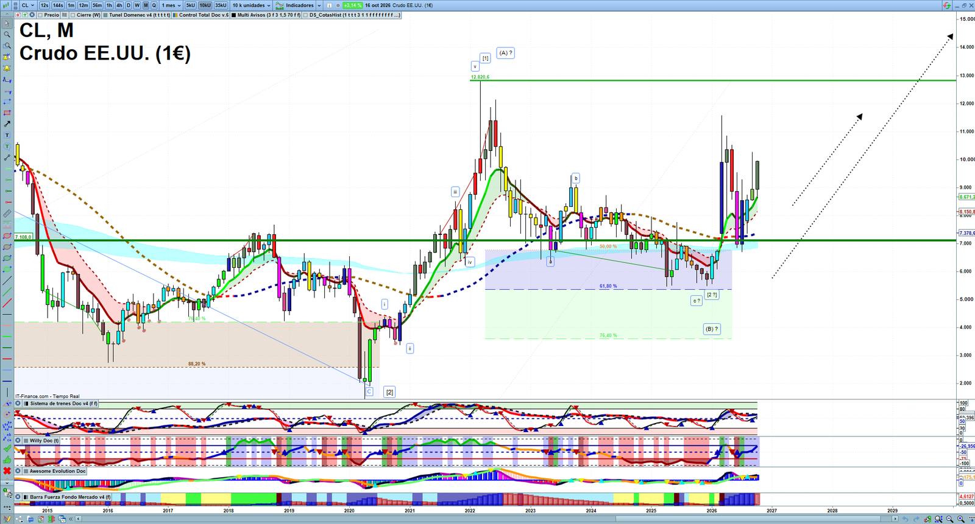Open the CL instrument dropdown

tap(28, 5)
